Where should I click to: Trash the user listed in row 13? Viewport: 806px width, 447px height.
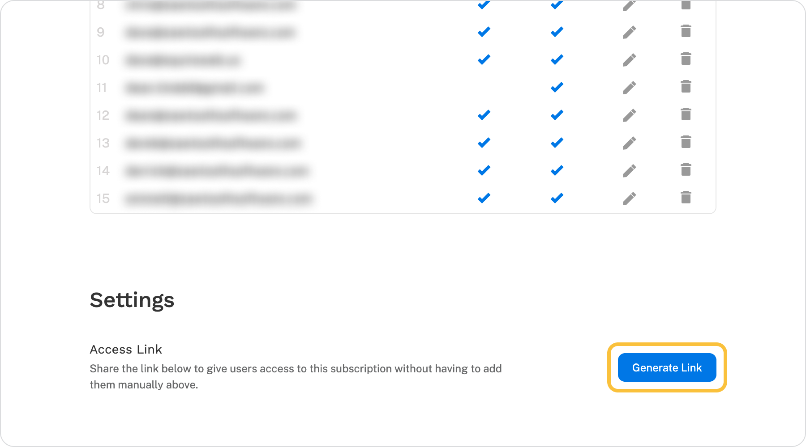pyautogui.click(x=686, y=142)
